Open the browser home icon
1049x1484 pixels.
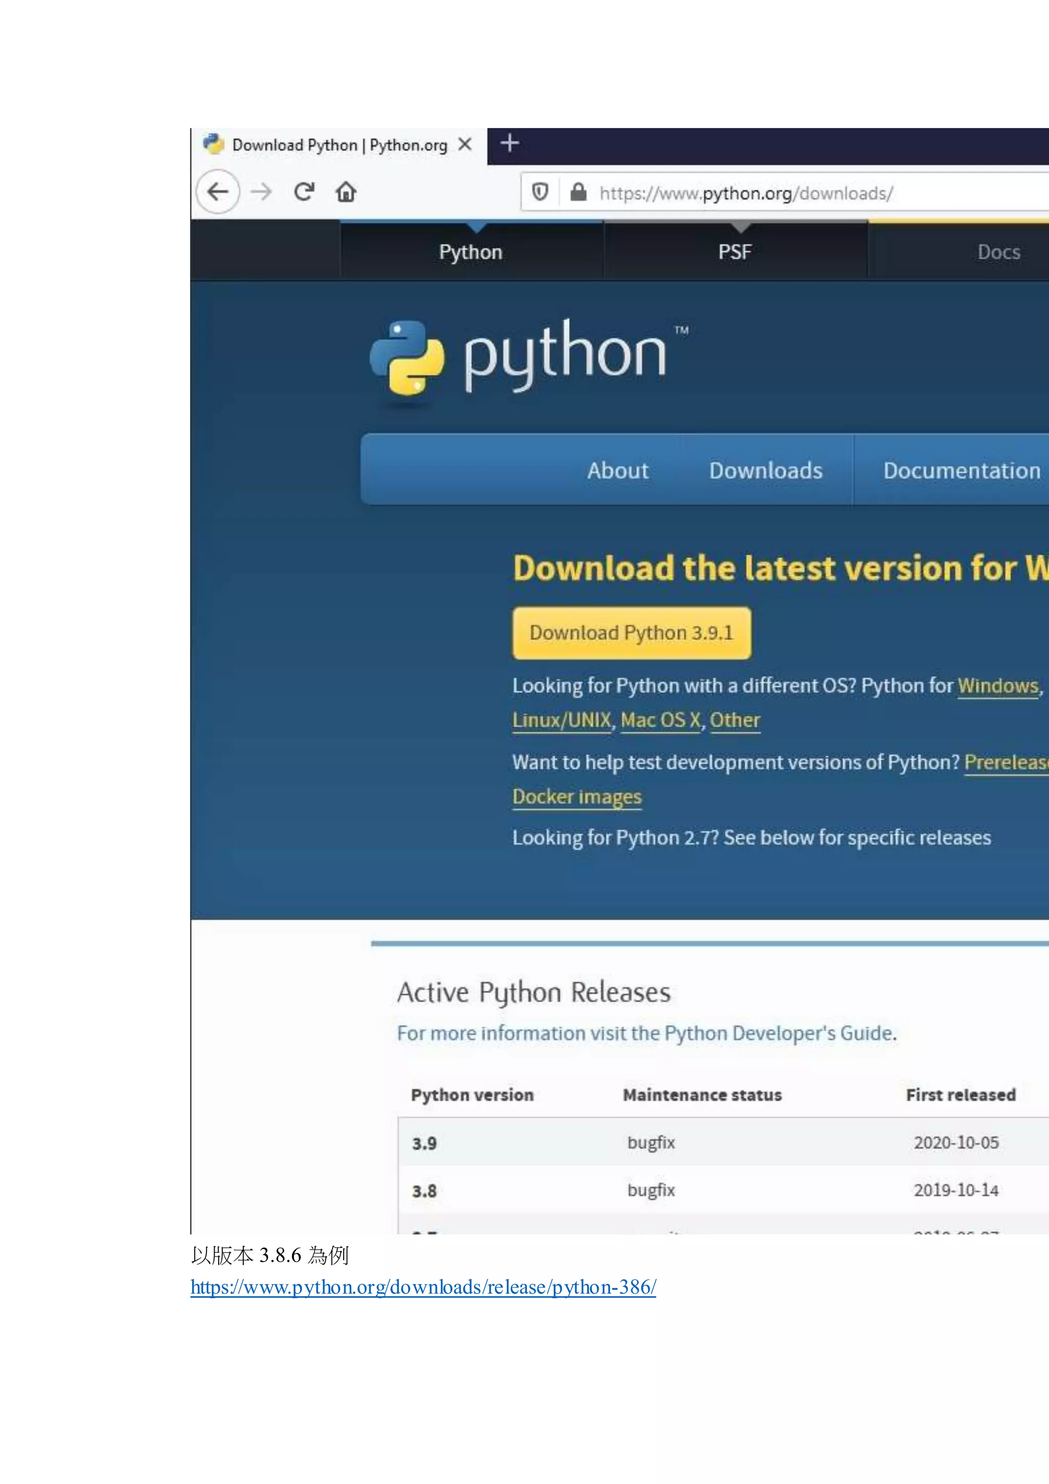point(346,192)
